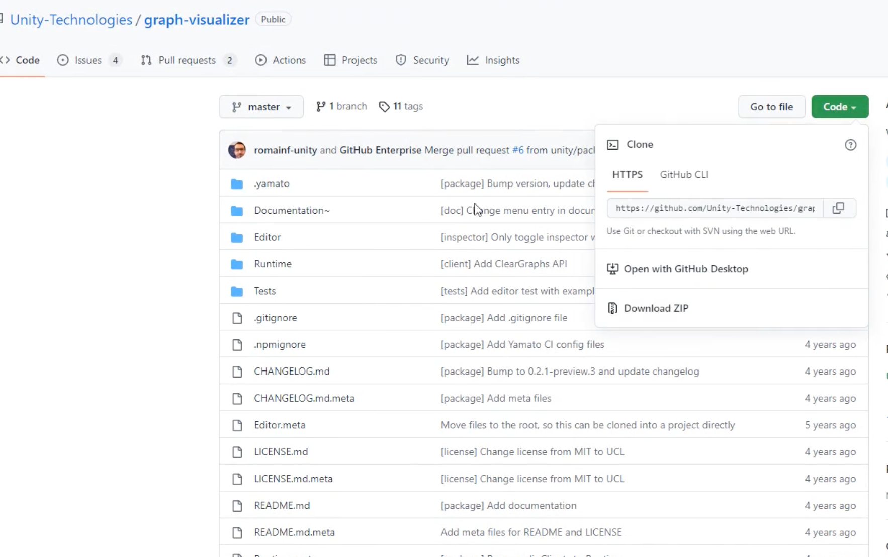Open the Code tab
The image size is (888, 557).
[21, 60]
